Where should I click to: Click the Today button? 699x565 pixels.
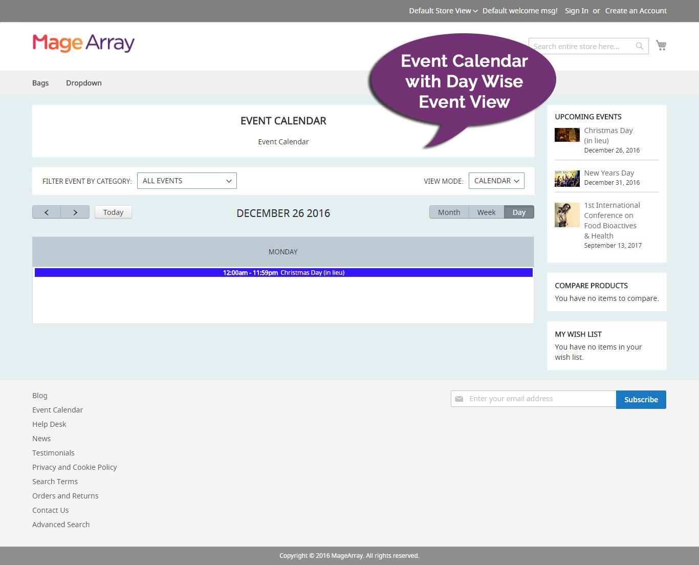click(113, 211)
